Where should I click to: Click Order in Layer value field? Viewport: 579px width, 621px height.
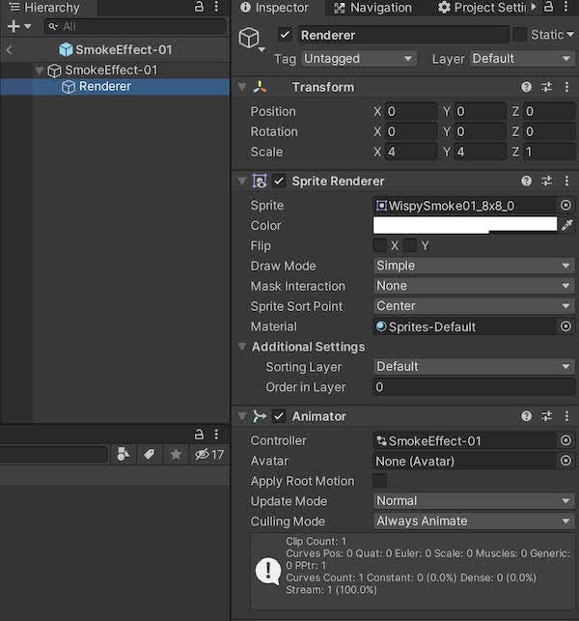[474, 387]
